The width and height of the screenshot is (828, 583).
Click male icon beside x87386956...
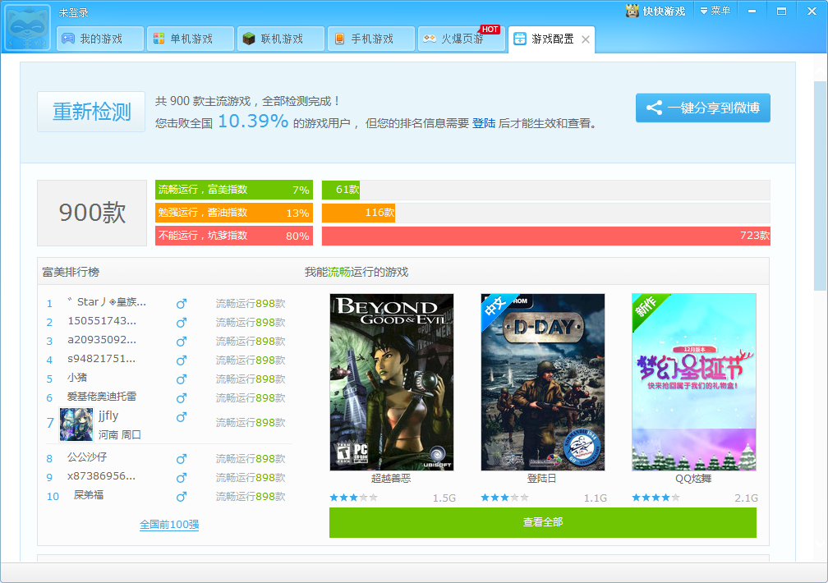point(181,477)
